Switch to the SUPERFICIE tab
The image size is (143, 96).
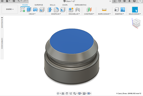[39, 5]
